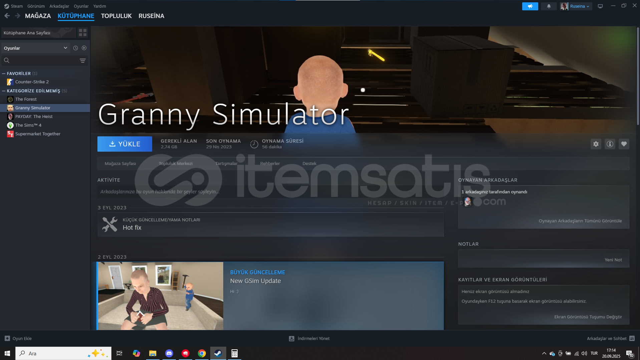Image resolution: width=640 pixels, height=360 pixels.
Task: Open game info icon
Action: 610,144
